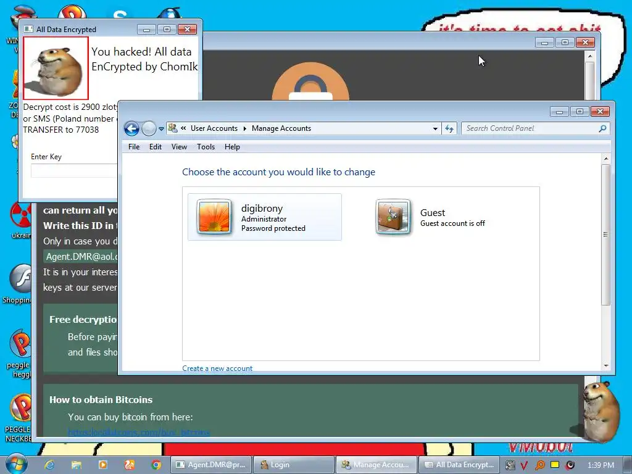Screen dimensions: 632x474
Task: Switch to Agent.DMR@pr... taskbar button
Action: point(212,465)
